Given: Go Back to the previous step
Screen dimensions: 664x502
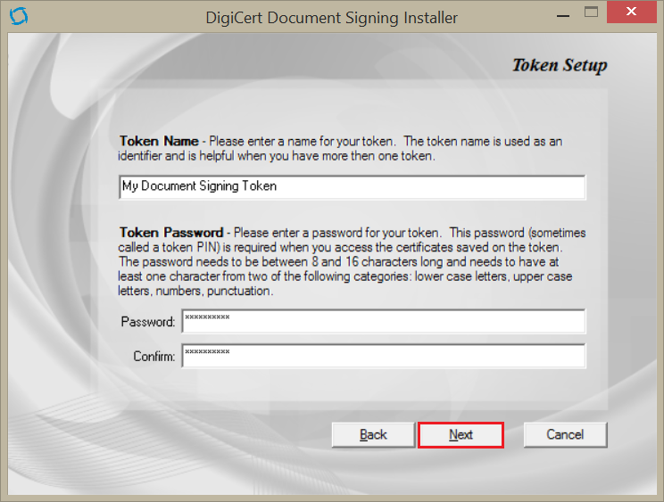Looking at the screenshot, I should click(x=373, y=435).
